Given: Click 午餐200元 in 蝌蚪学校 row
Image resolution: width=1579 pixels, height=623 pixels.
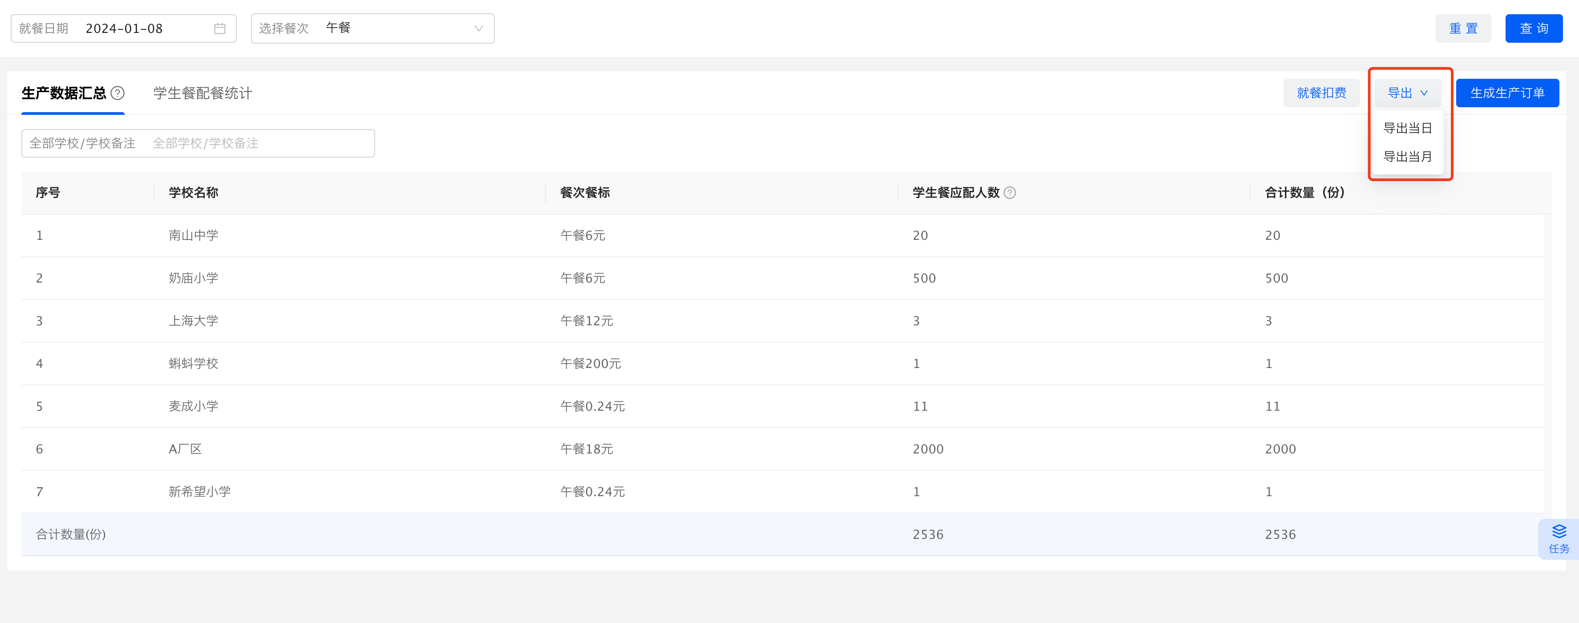Looking at the screenshot, I should point(590,364).
